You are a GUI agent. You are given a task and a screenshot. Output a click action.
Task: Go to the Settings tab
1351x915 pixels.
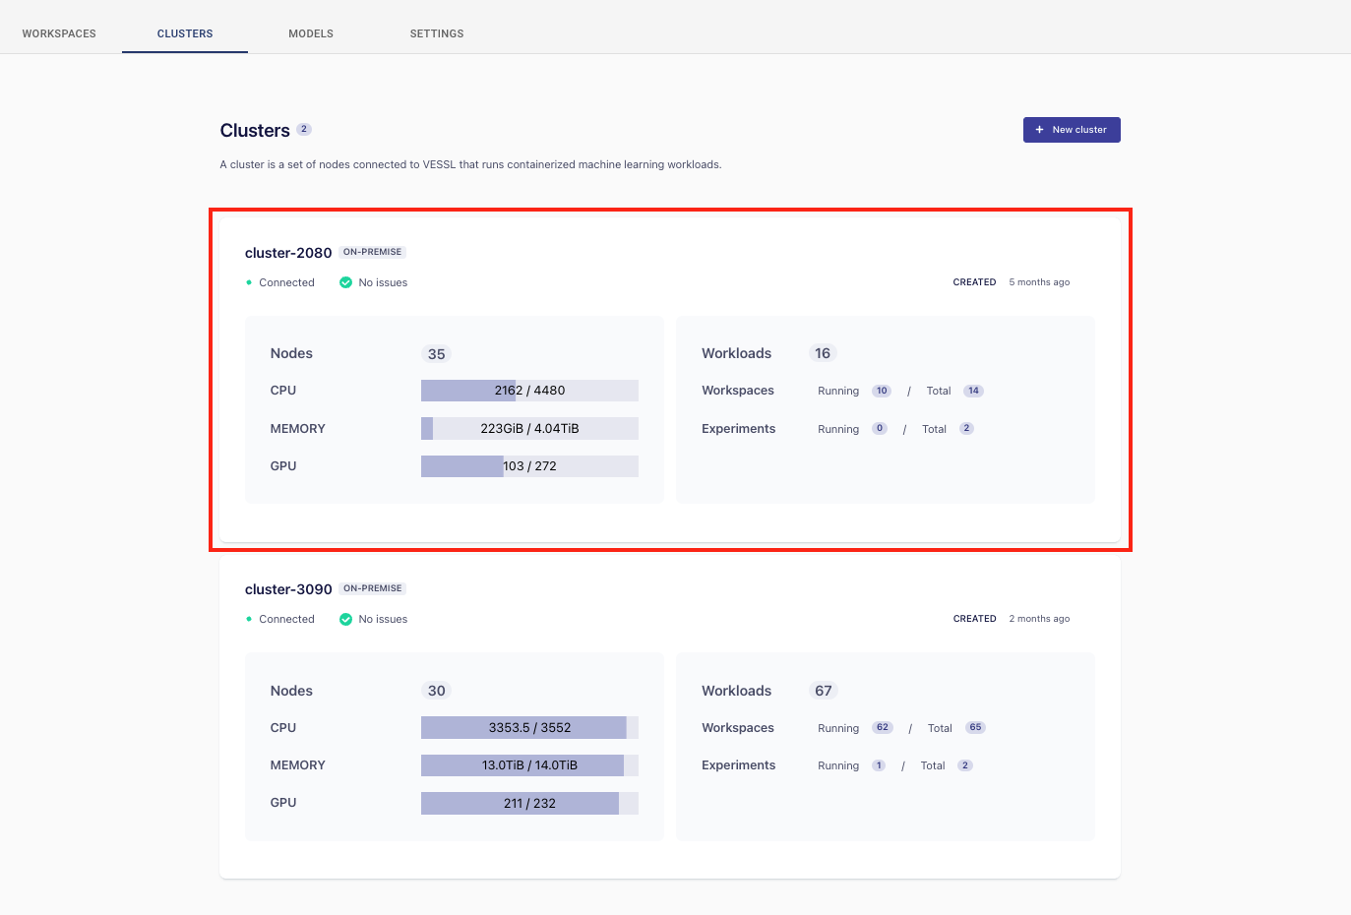[x=437, y=33]
